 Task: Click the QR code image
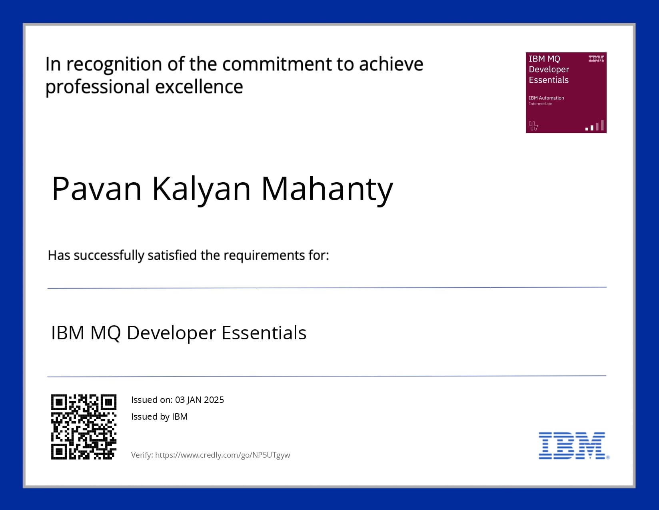point(84,427)
